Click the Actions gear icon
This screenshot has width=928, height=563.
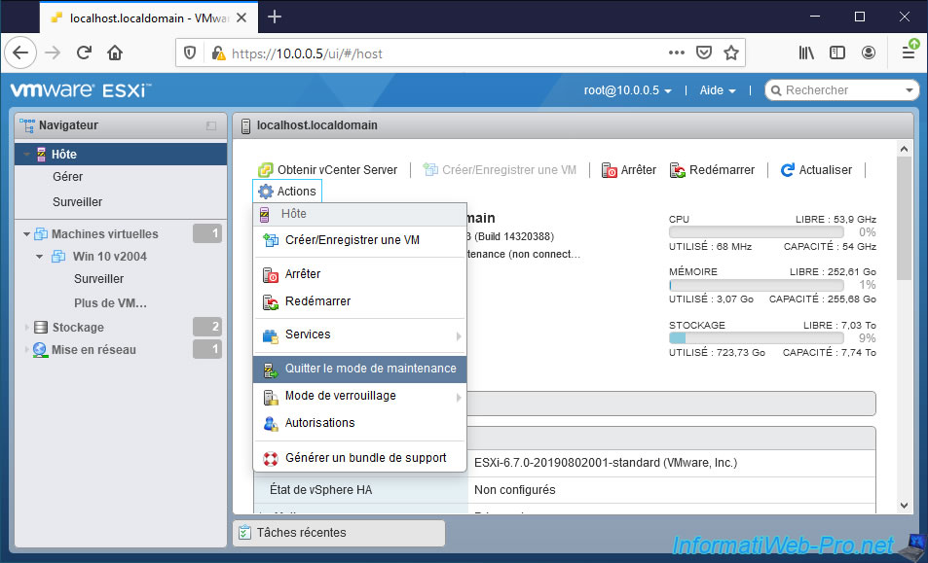pos(266,192)
